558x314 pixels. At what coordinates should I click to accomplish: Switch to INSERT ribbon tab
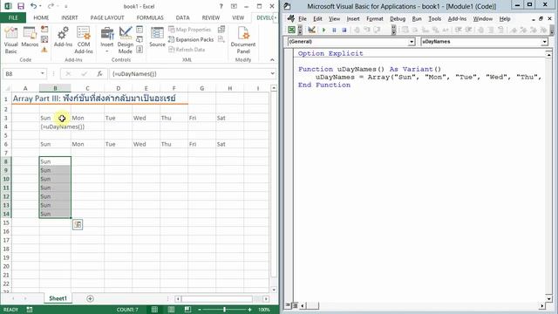pyautogui.click(x=70, y=17)
